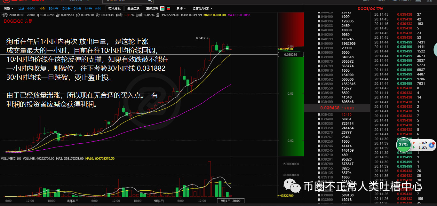Select the 1小时 timeframe
Viewport: 437px width, 206px height.
(x=42, y=8)
